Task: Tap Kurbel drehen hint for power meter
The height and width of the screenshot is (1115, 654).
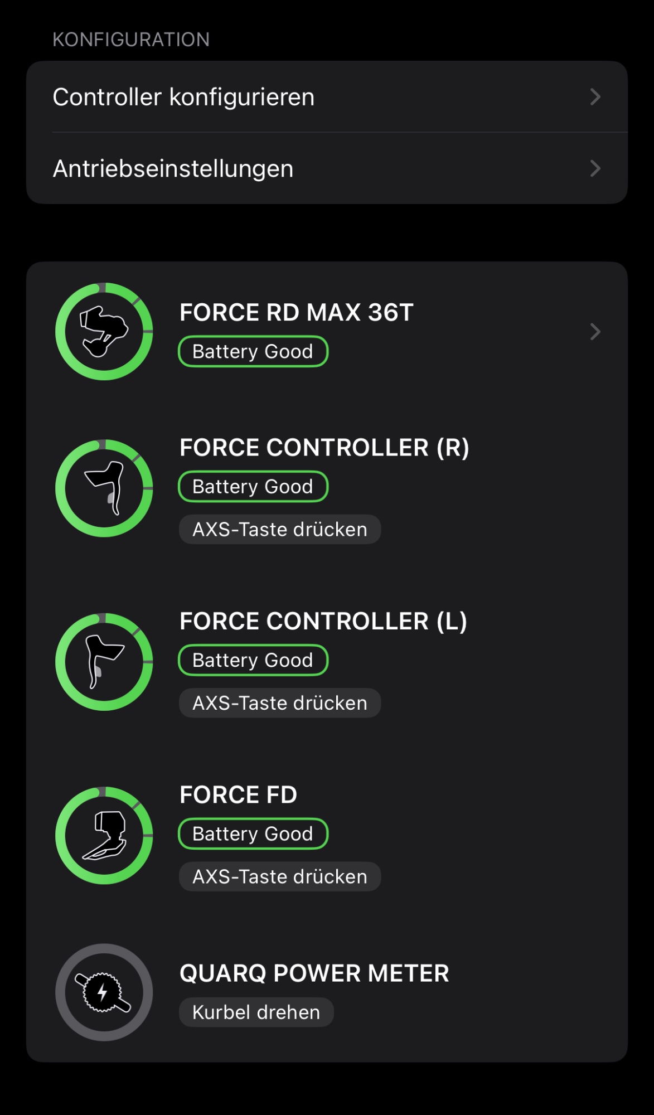Action: (x=256, y=1012)
